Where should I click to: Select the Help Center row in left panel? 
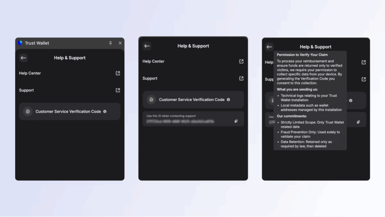pyautogui.click(x=30, y=73)
